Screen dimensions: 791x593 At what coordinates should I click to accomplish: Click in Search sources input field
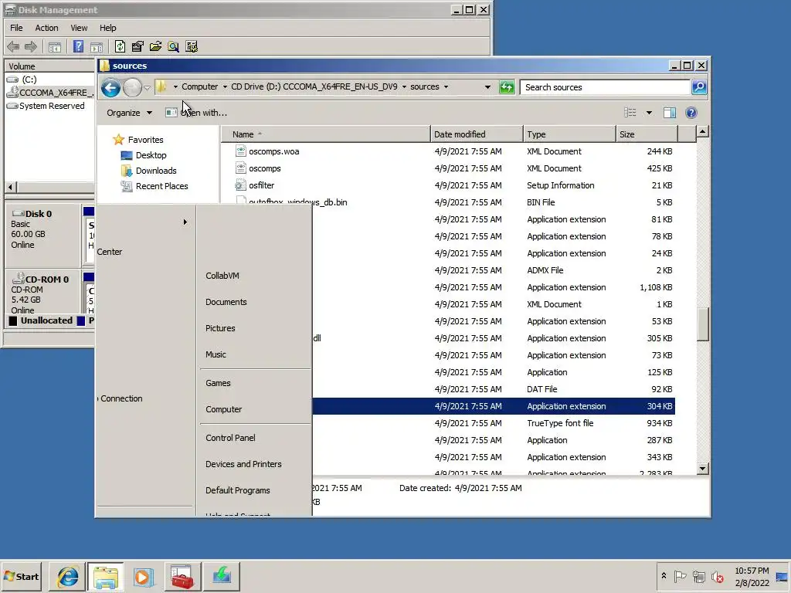pos(606,87)
